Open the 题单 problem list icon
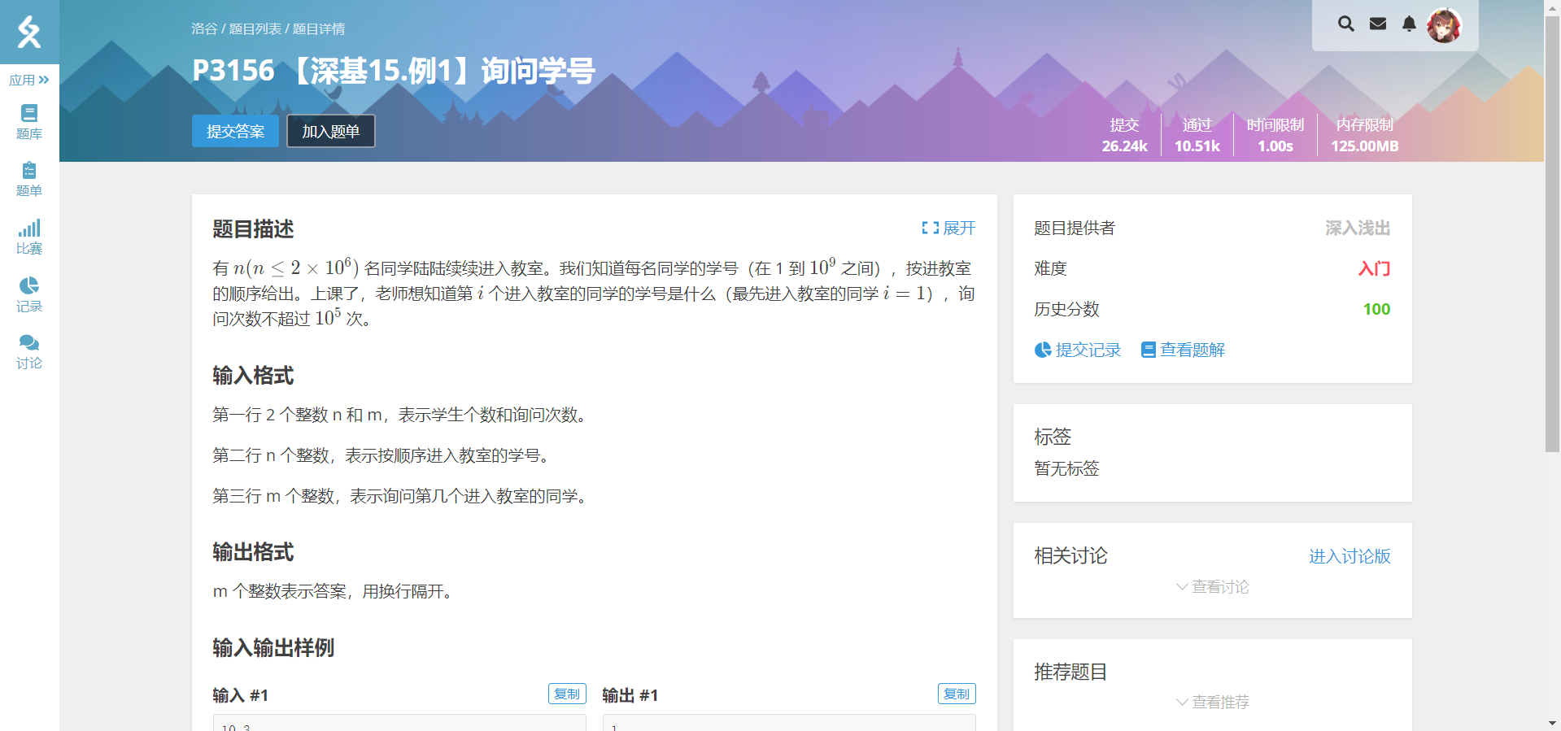The height and width of the screenshot is (731, 1561). (29, 179)
